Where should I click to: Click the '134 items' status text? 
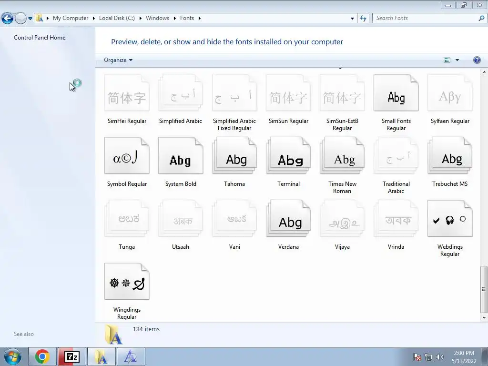pos(146,329)
